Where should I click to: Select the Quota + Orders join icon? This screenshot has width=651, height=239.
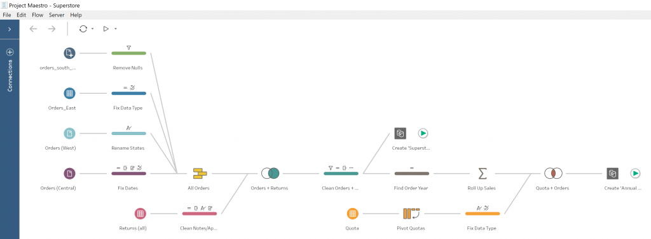(x=553, y=174)
